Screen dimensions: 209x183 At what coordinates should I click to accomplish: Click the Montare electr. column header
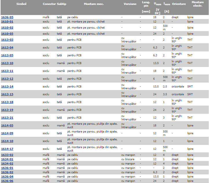pos(198,4)
